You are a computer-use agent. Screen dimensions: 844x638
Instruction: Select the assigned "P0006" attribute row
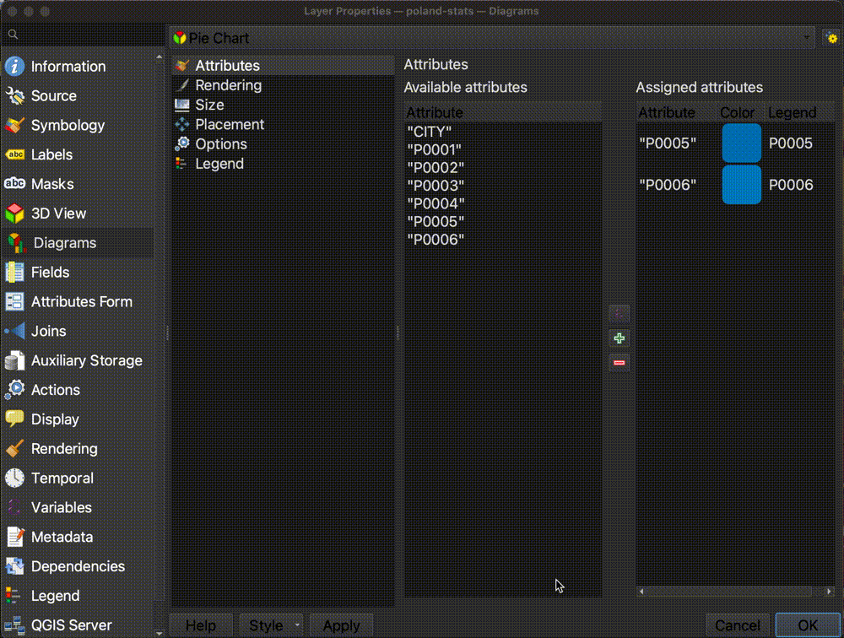668,185
